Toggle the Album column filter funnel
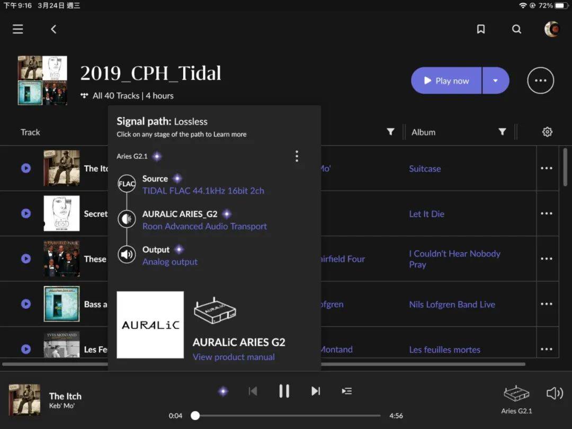 [502, 132]
